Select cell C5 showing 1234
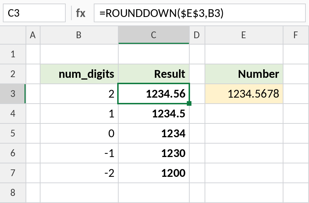Image resolution: width=309 pixels, height=203 pixels. [154, 133]
